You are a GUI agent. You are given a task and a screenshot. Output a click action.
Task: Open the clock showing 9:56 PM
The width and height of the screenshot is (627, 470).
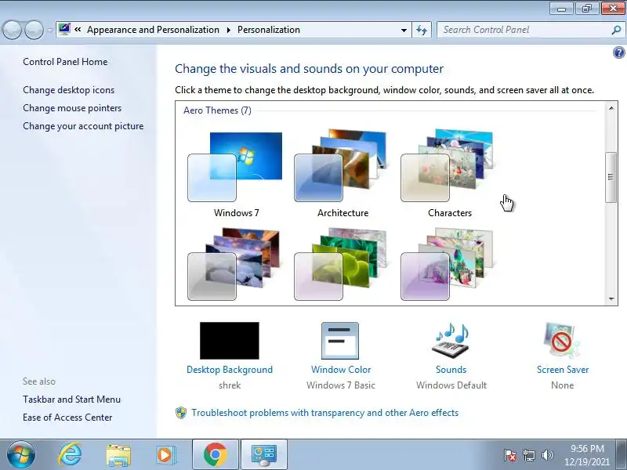pyautogui.click(x=586, y=455)
